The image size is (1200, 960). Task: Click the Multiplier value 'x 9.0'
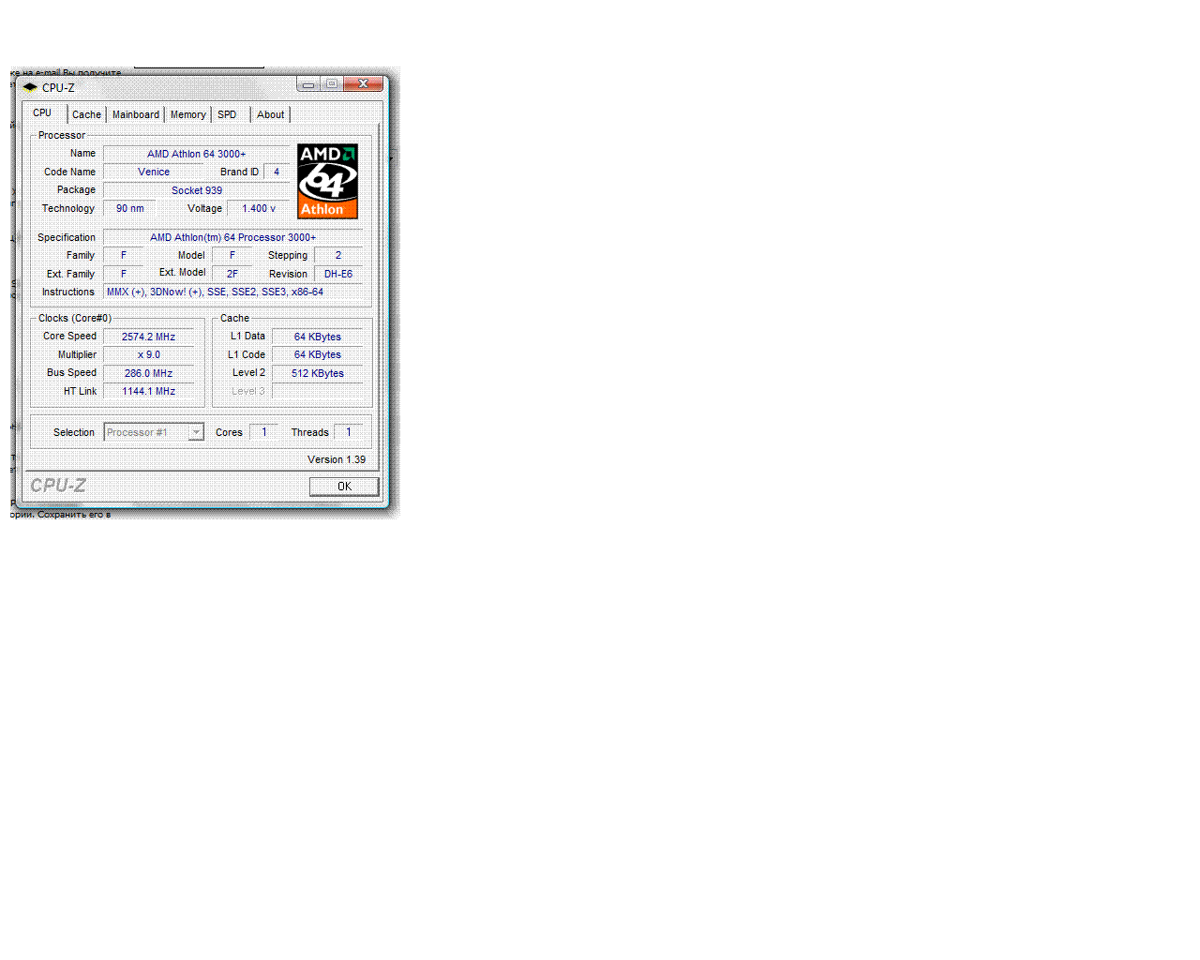pos(148,354)
